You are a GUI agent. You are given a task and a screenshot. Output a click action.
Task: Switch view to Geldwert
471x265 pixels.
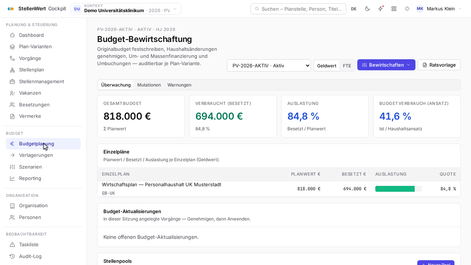(x=326, y=66)
